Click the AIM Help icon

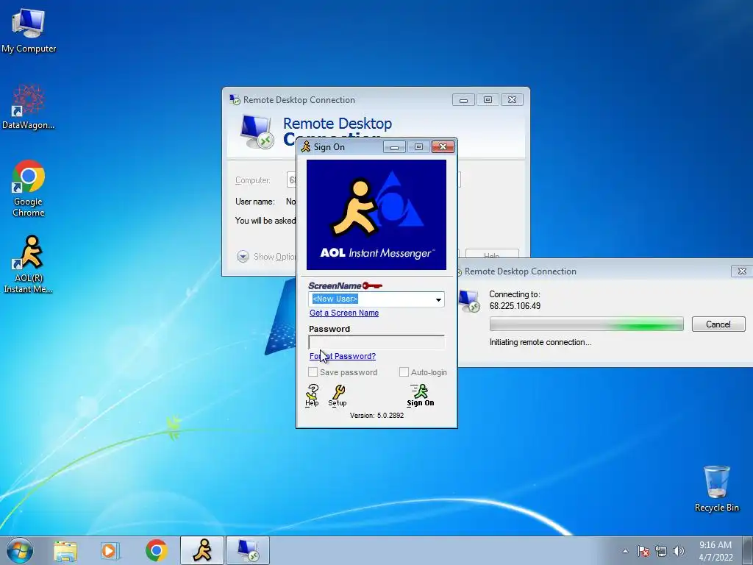[x=312, y=395]
